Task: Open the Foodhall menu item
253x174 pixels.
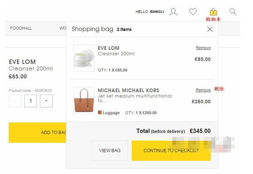Action: click(x=21, y=28)
